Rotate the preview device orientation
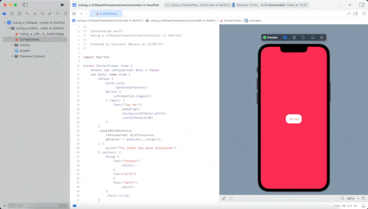Viewport: 368px width, 209px height. coord(303,37)
